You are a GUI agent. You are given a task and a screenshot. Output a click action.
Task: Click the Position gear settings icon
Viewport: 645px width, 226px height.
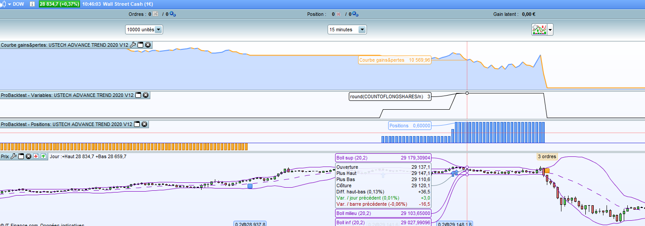[x=355, y=14]
